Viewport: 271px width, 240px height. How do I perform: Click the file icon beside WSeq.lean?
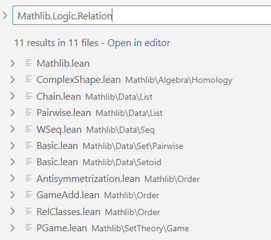pos(29,129)
